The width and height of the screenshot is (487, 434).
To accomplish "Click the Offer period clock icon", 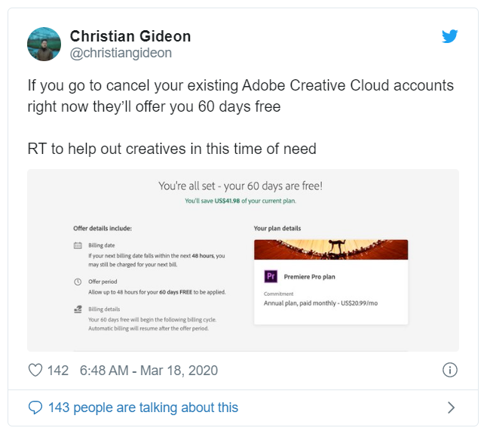I will [77, 282].
